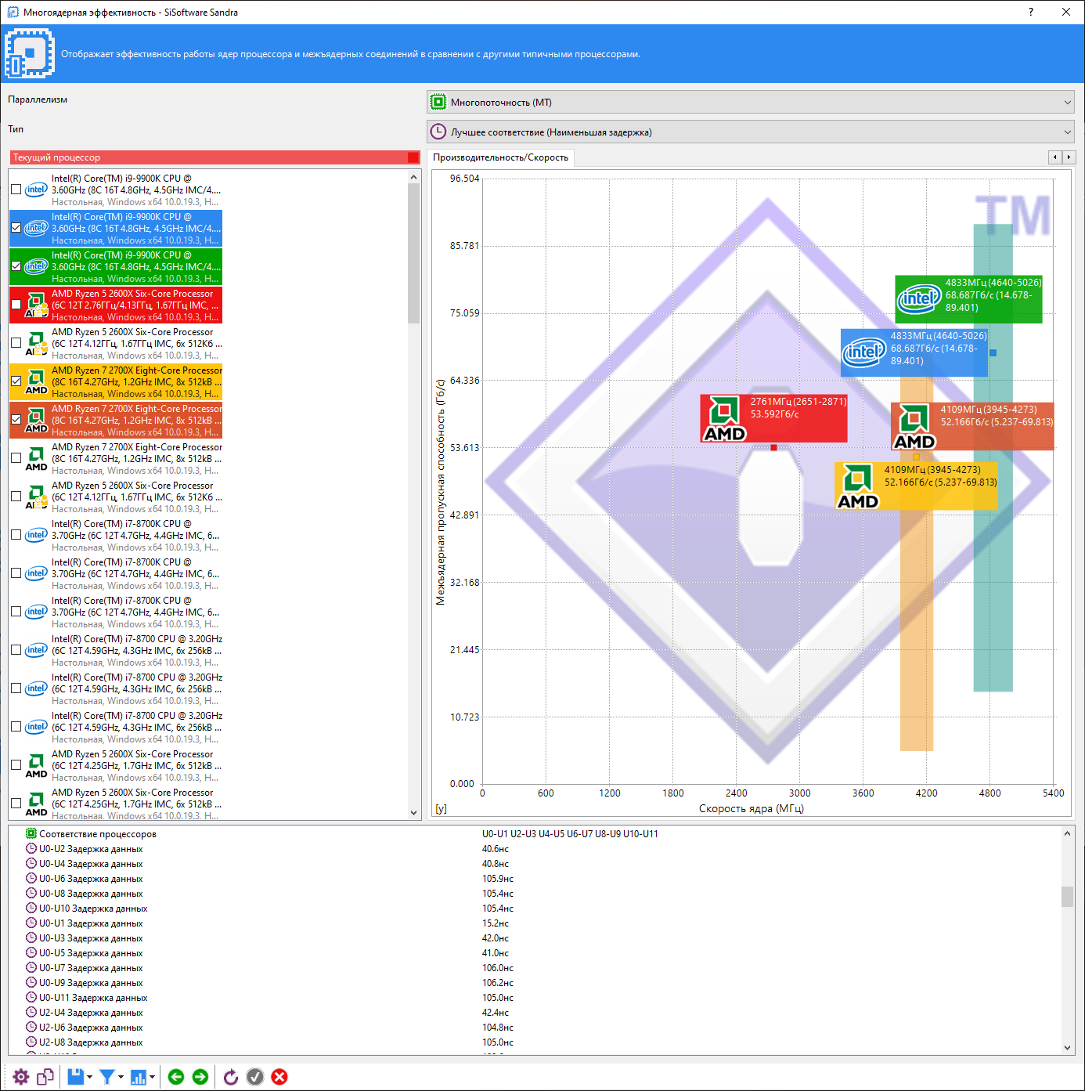Click clock icon beside U0-U10 Задержка данных
The height and width of the screenshot is (1091, 1085).
31,908
